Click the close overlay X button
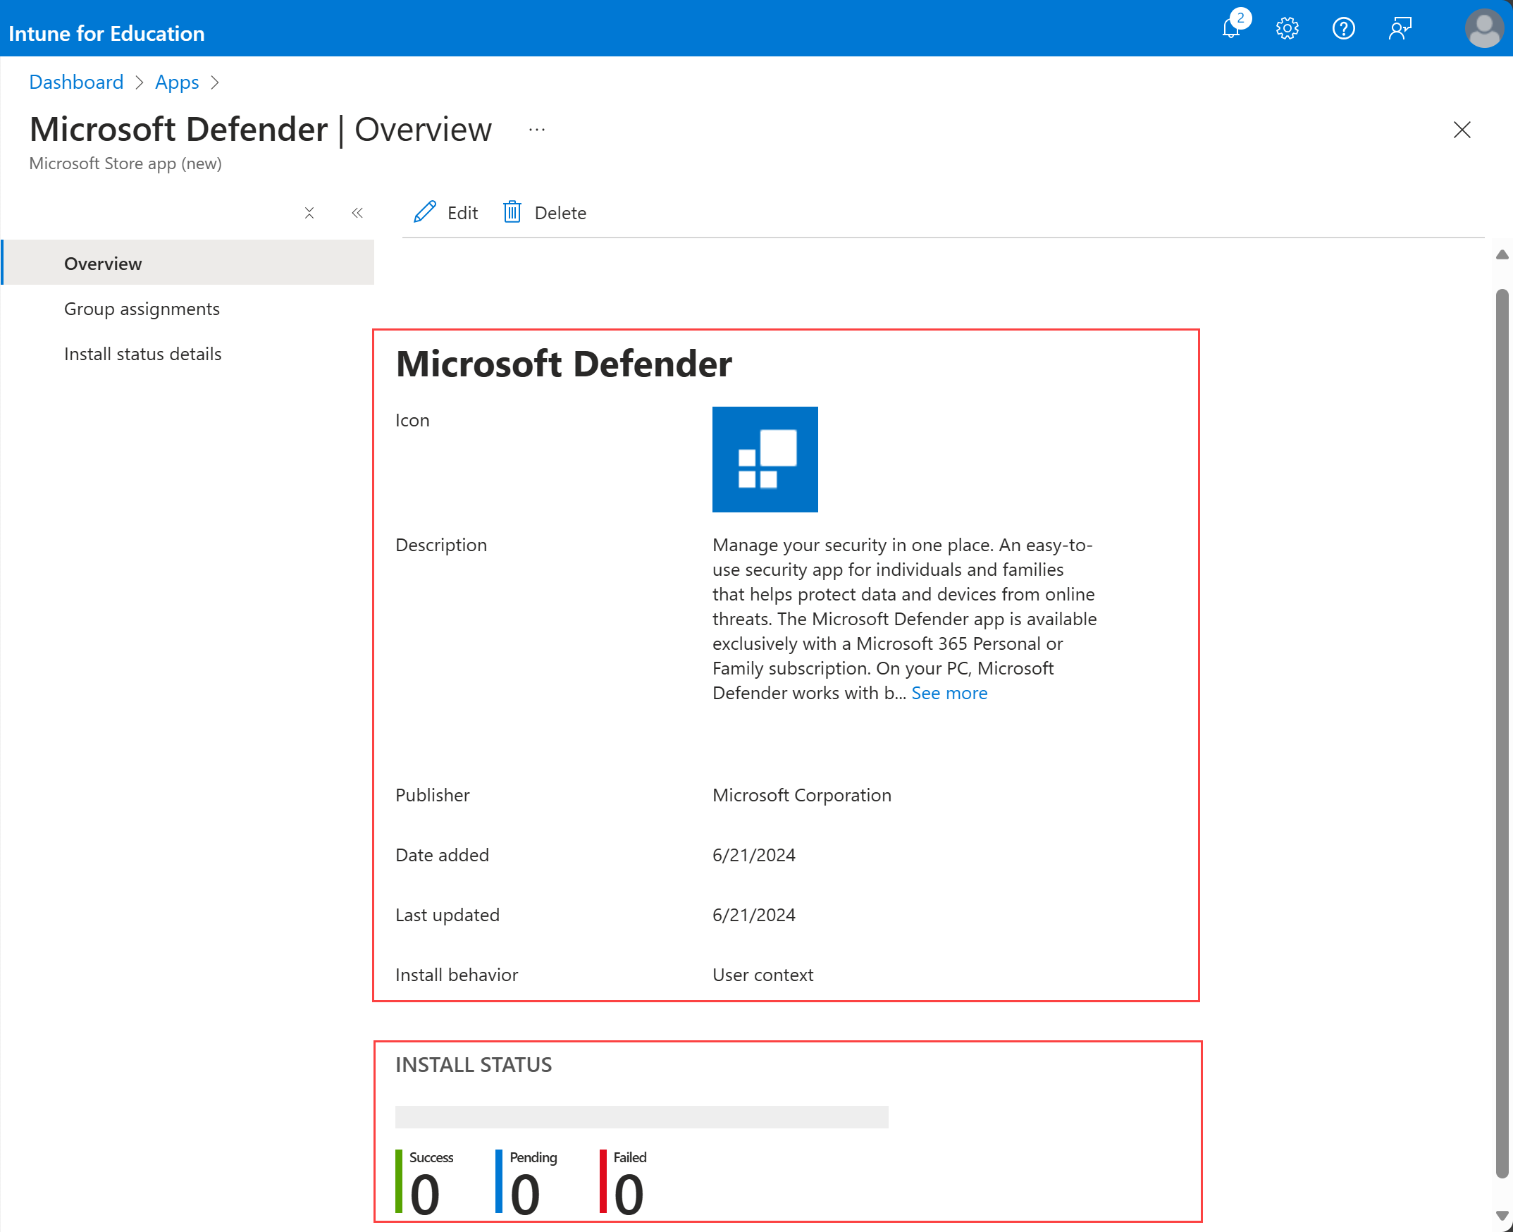Screen dimensions: 1513x1232 [x=1462, y=130]
